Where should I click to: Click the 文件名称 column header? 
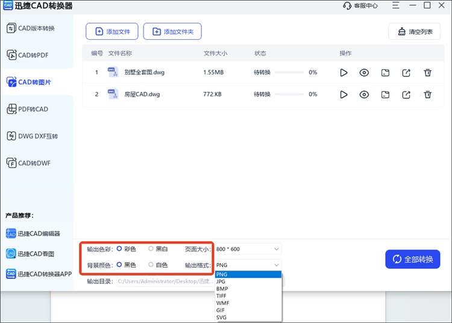coord(120,53)
